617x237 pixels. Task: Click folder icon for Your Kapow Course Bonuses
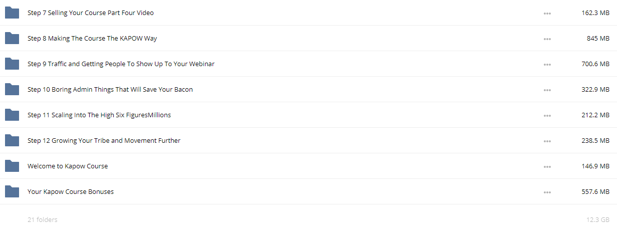12,191
